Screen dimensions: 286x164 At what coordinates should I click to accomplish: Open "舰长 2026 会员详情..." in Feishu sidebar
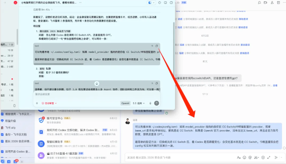(x=16, y=141)
